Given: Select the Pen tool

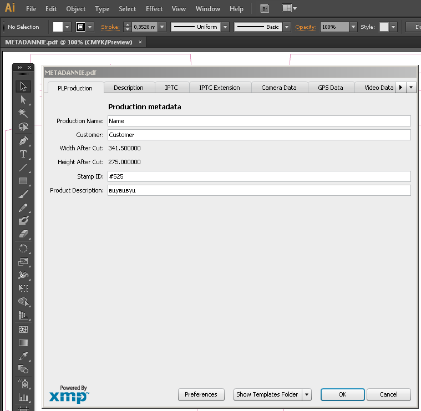Looking at the screenshot, I should click(23, 141).
